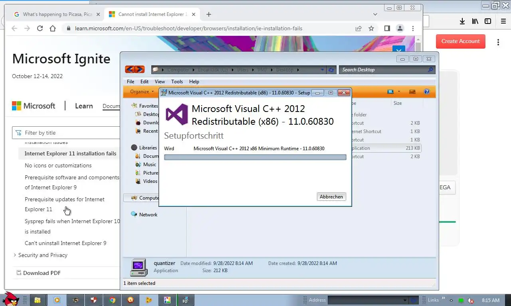Show hidden system tray icons

[452, 300]
